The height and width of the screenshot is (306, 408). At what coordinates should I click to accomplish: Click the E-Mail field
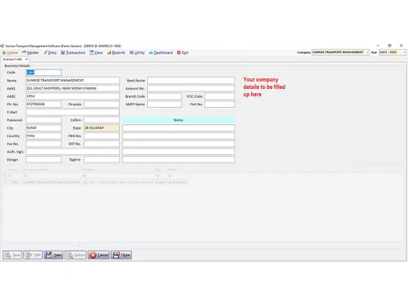pos(73,112)
